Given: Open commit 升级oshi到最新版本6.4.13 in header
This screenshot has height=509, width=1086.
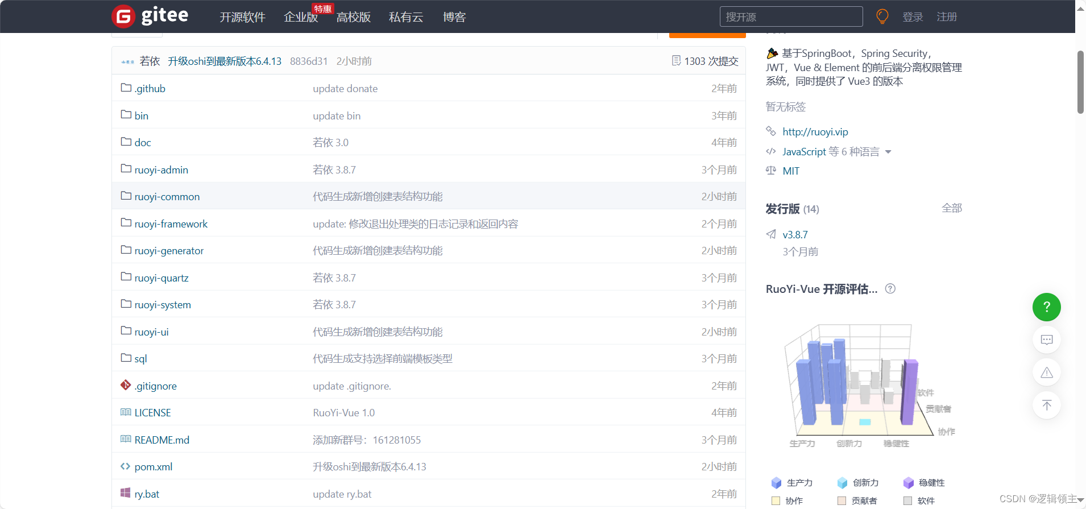Looking at the screenshot, I should [x=225, y=61].
